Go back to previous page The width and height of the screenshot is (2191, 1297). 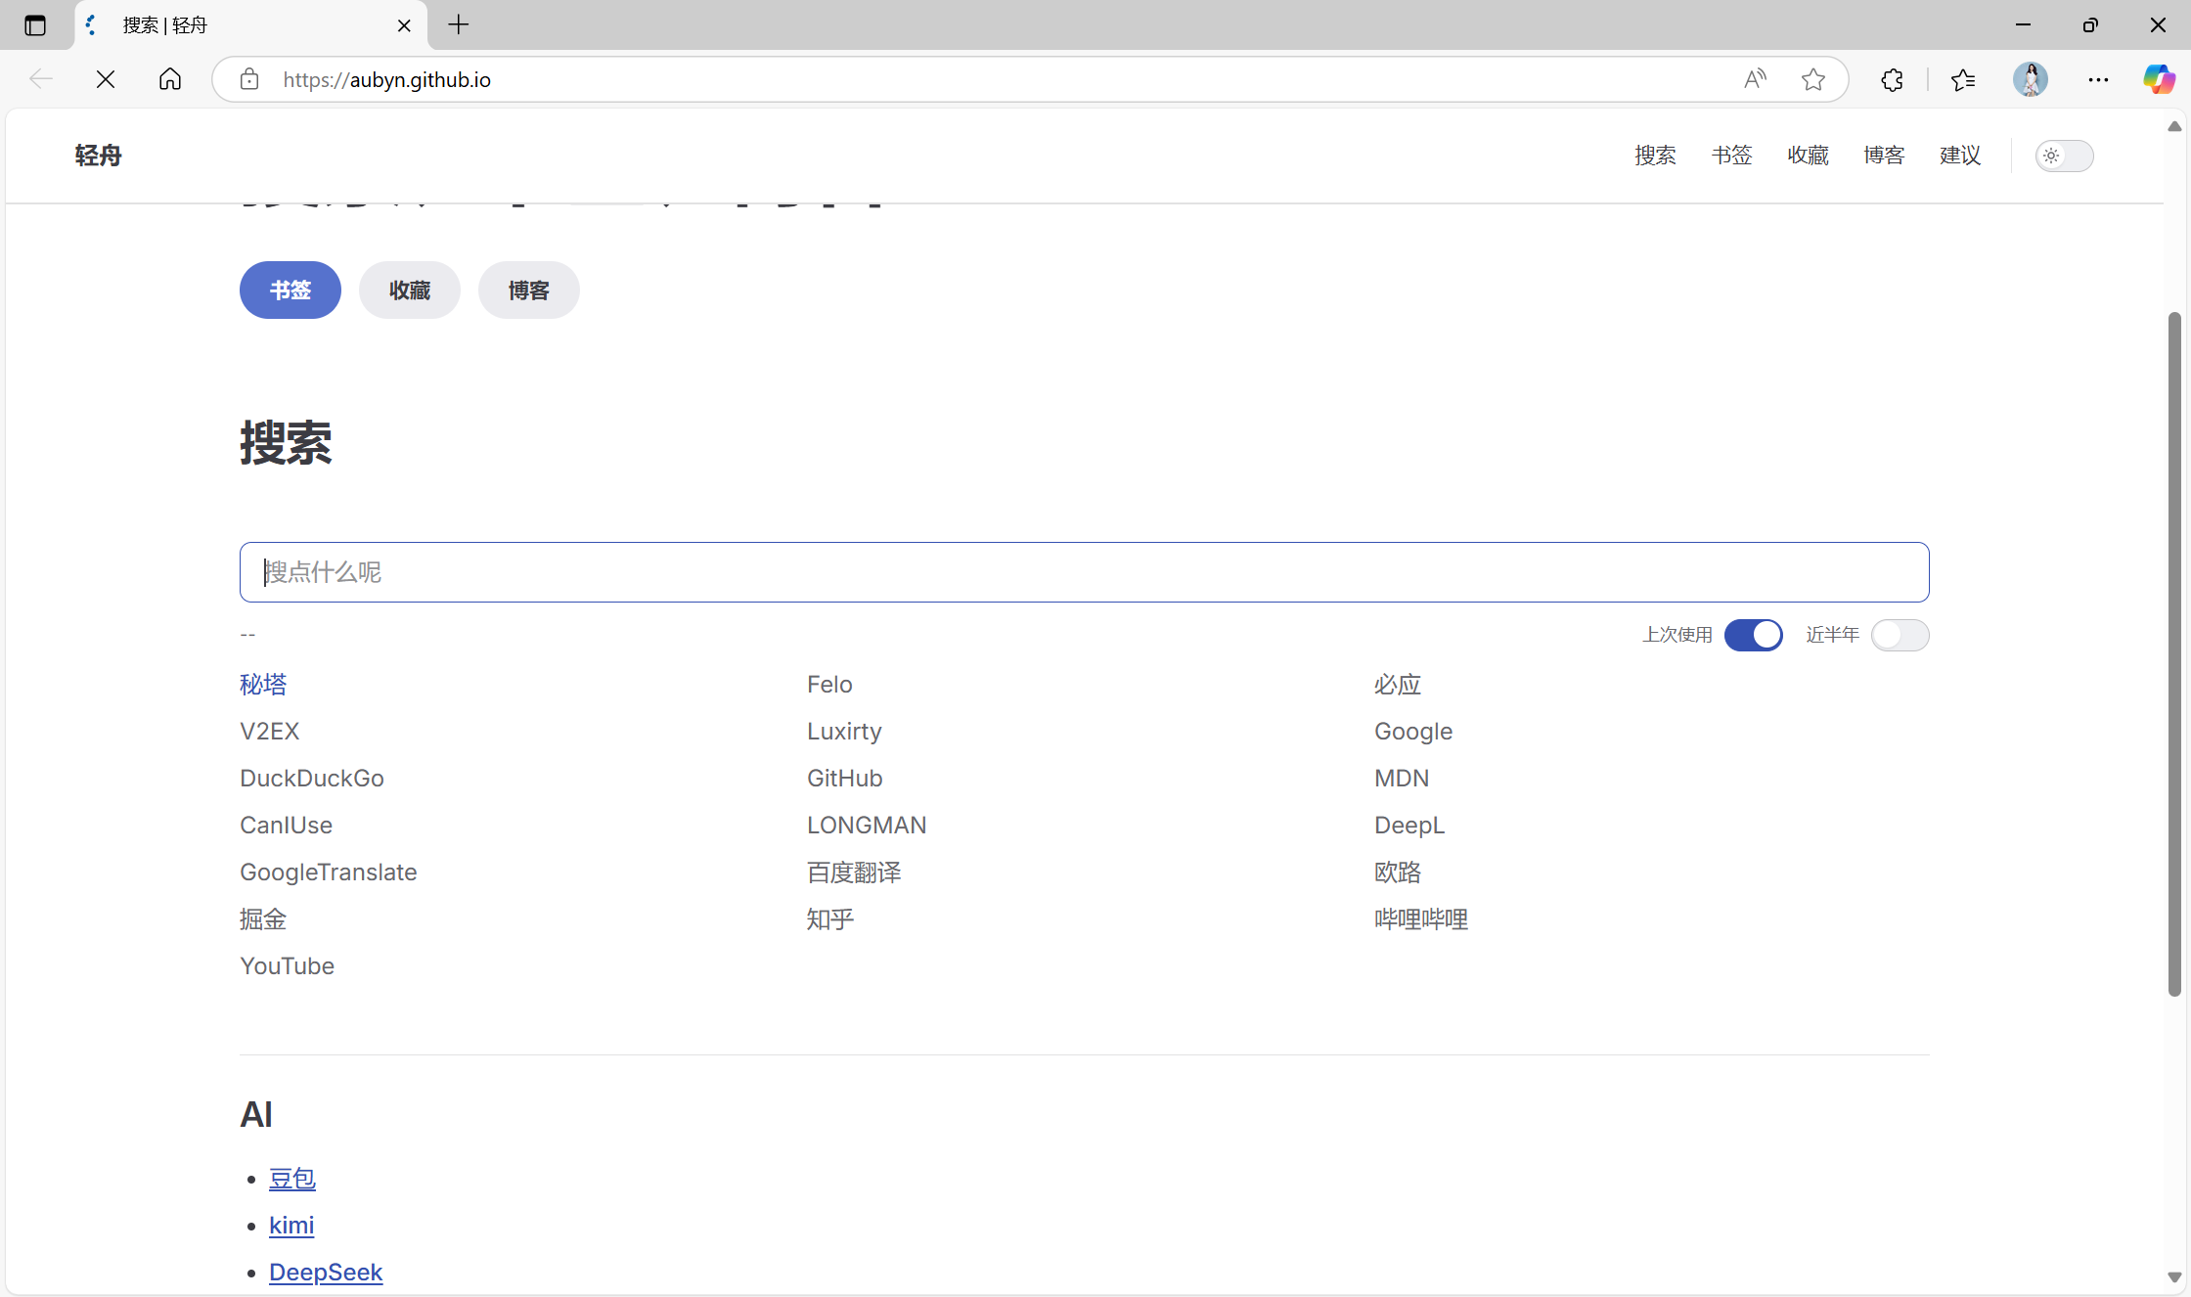[41, 79]
